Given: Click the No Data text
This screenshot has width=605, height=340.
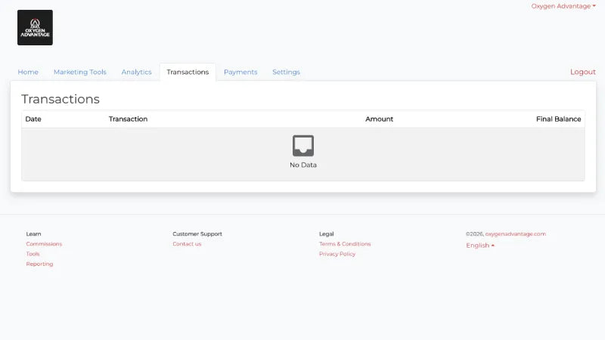Looking at the screenshot, I should click(303, 165).
